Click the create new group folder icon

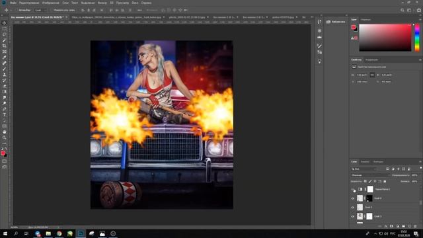coord(403,226)
